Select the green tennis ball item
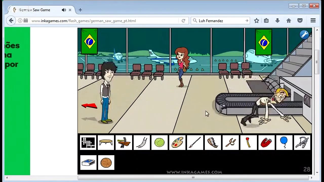This screenshot has width=324, height=182. (159, 143)
